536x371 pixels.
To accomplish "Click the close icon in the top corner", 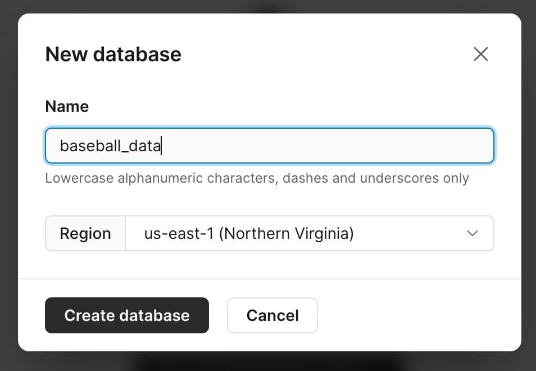I will 481,54.
